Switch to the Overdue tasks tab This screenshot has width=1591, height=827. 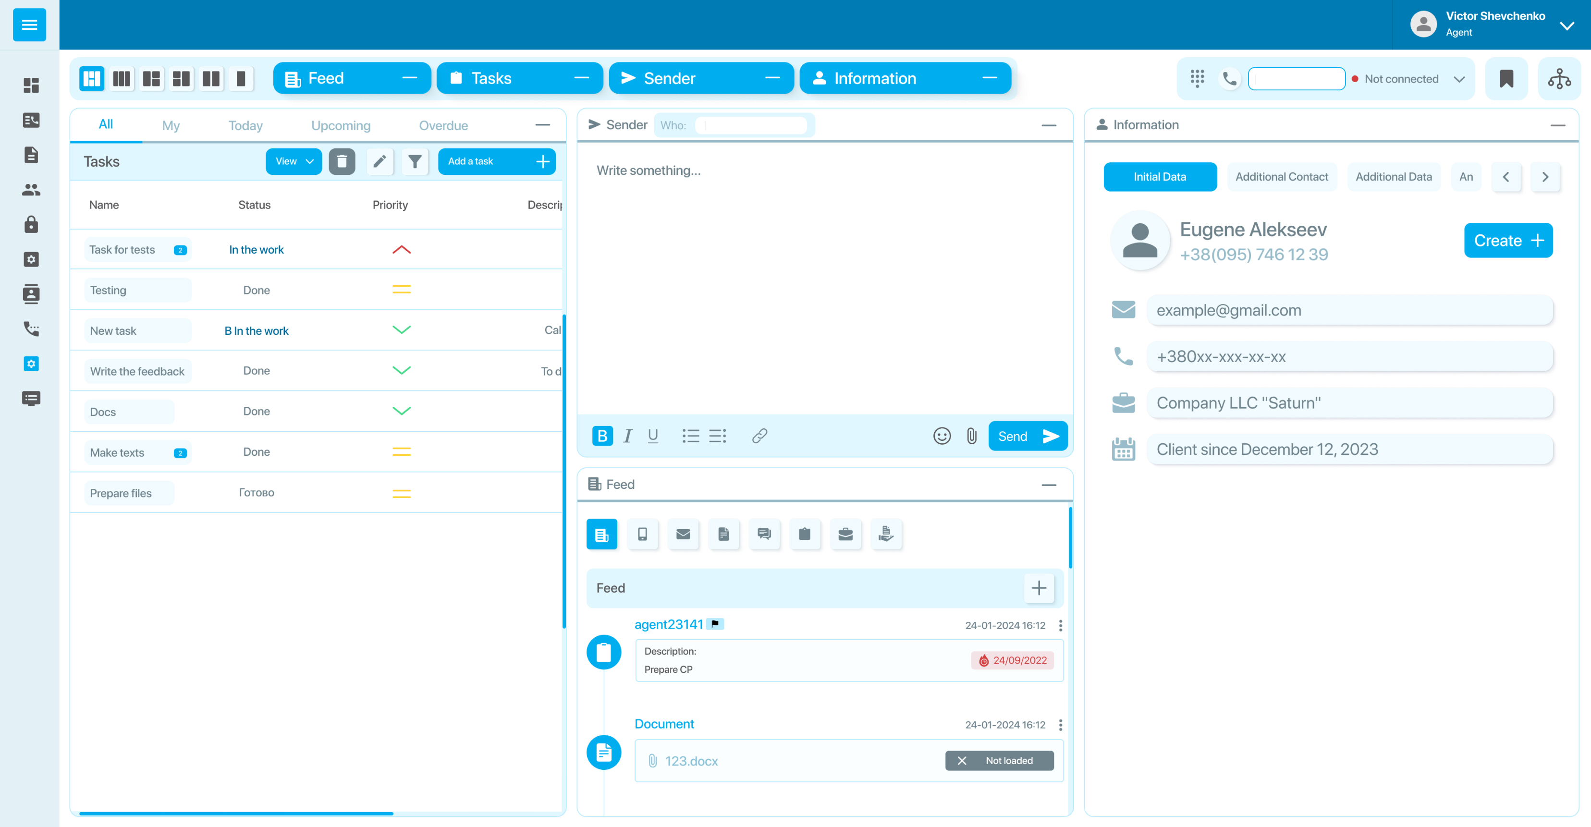tap(443, 125)
